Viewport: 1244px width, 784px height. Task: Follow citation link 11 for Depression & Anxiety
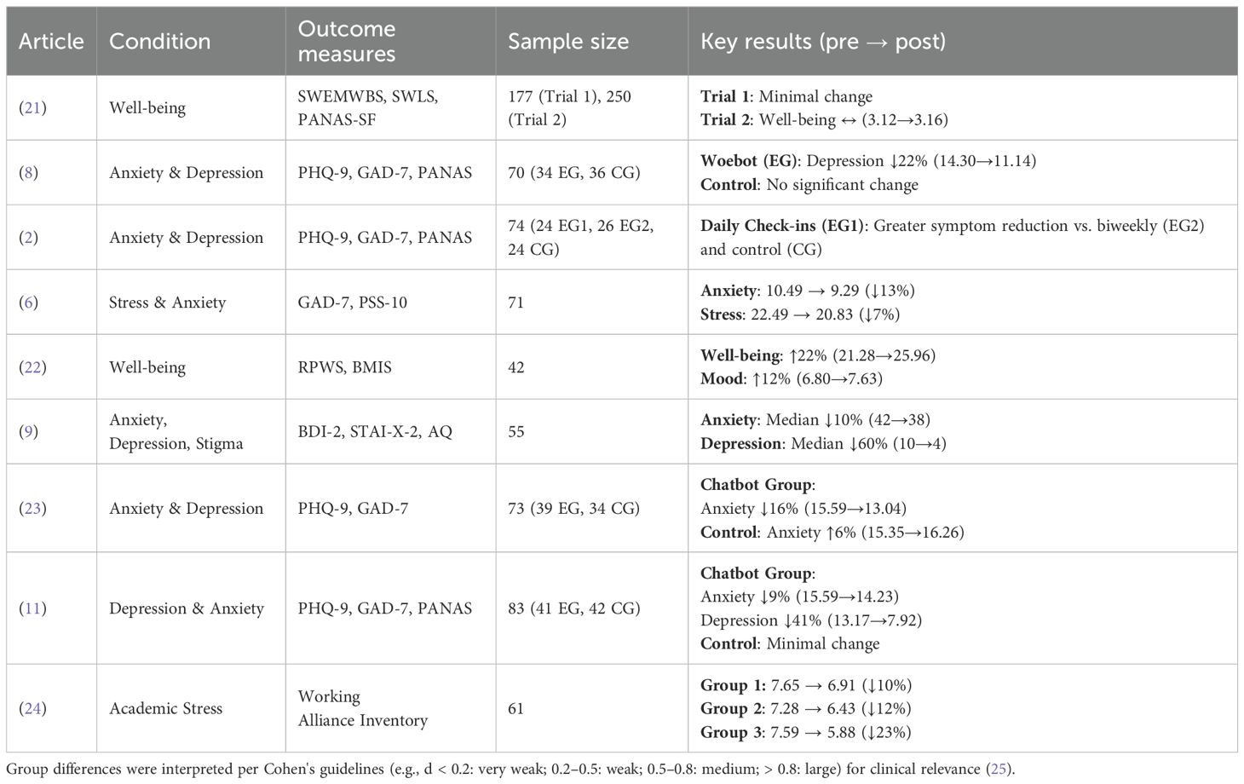coord(32,608)
